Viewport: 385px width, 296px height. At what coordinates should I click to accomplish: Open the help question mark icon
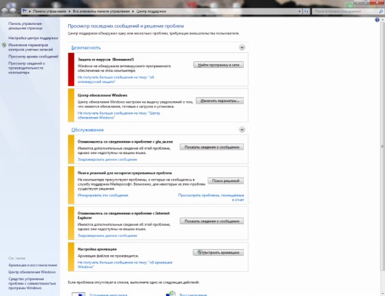tap(377, 20)
